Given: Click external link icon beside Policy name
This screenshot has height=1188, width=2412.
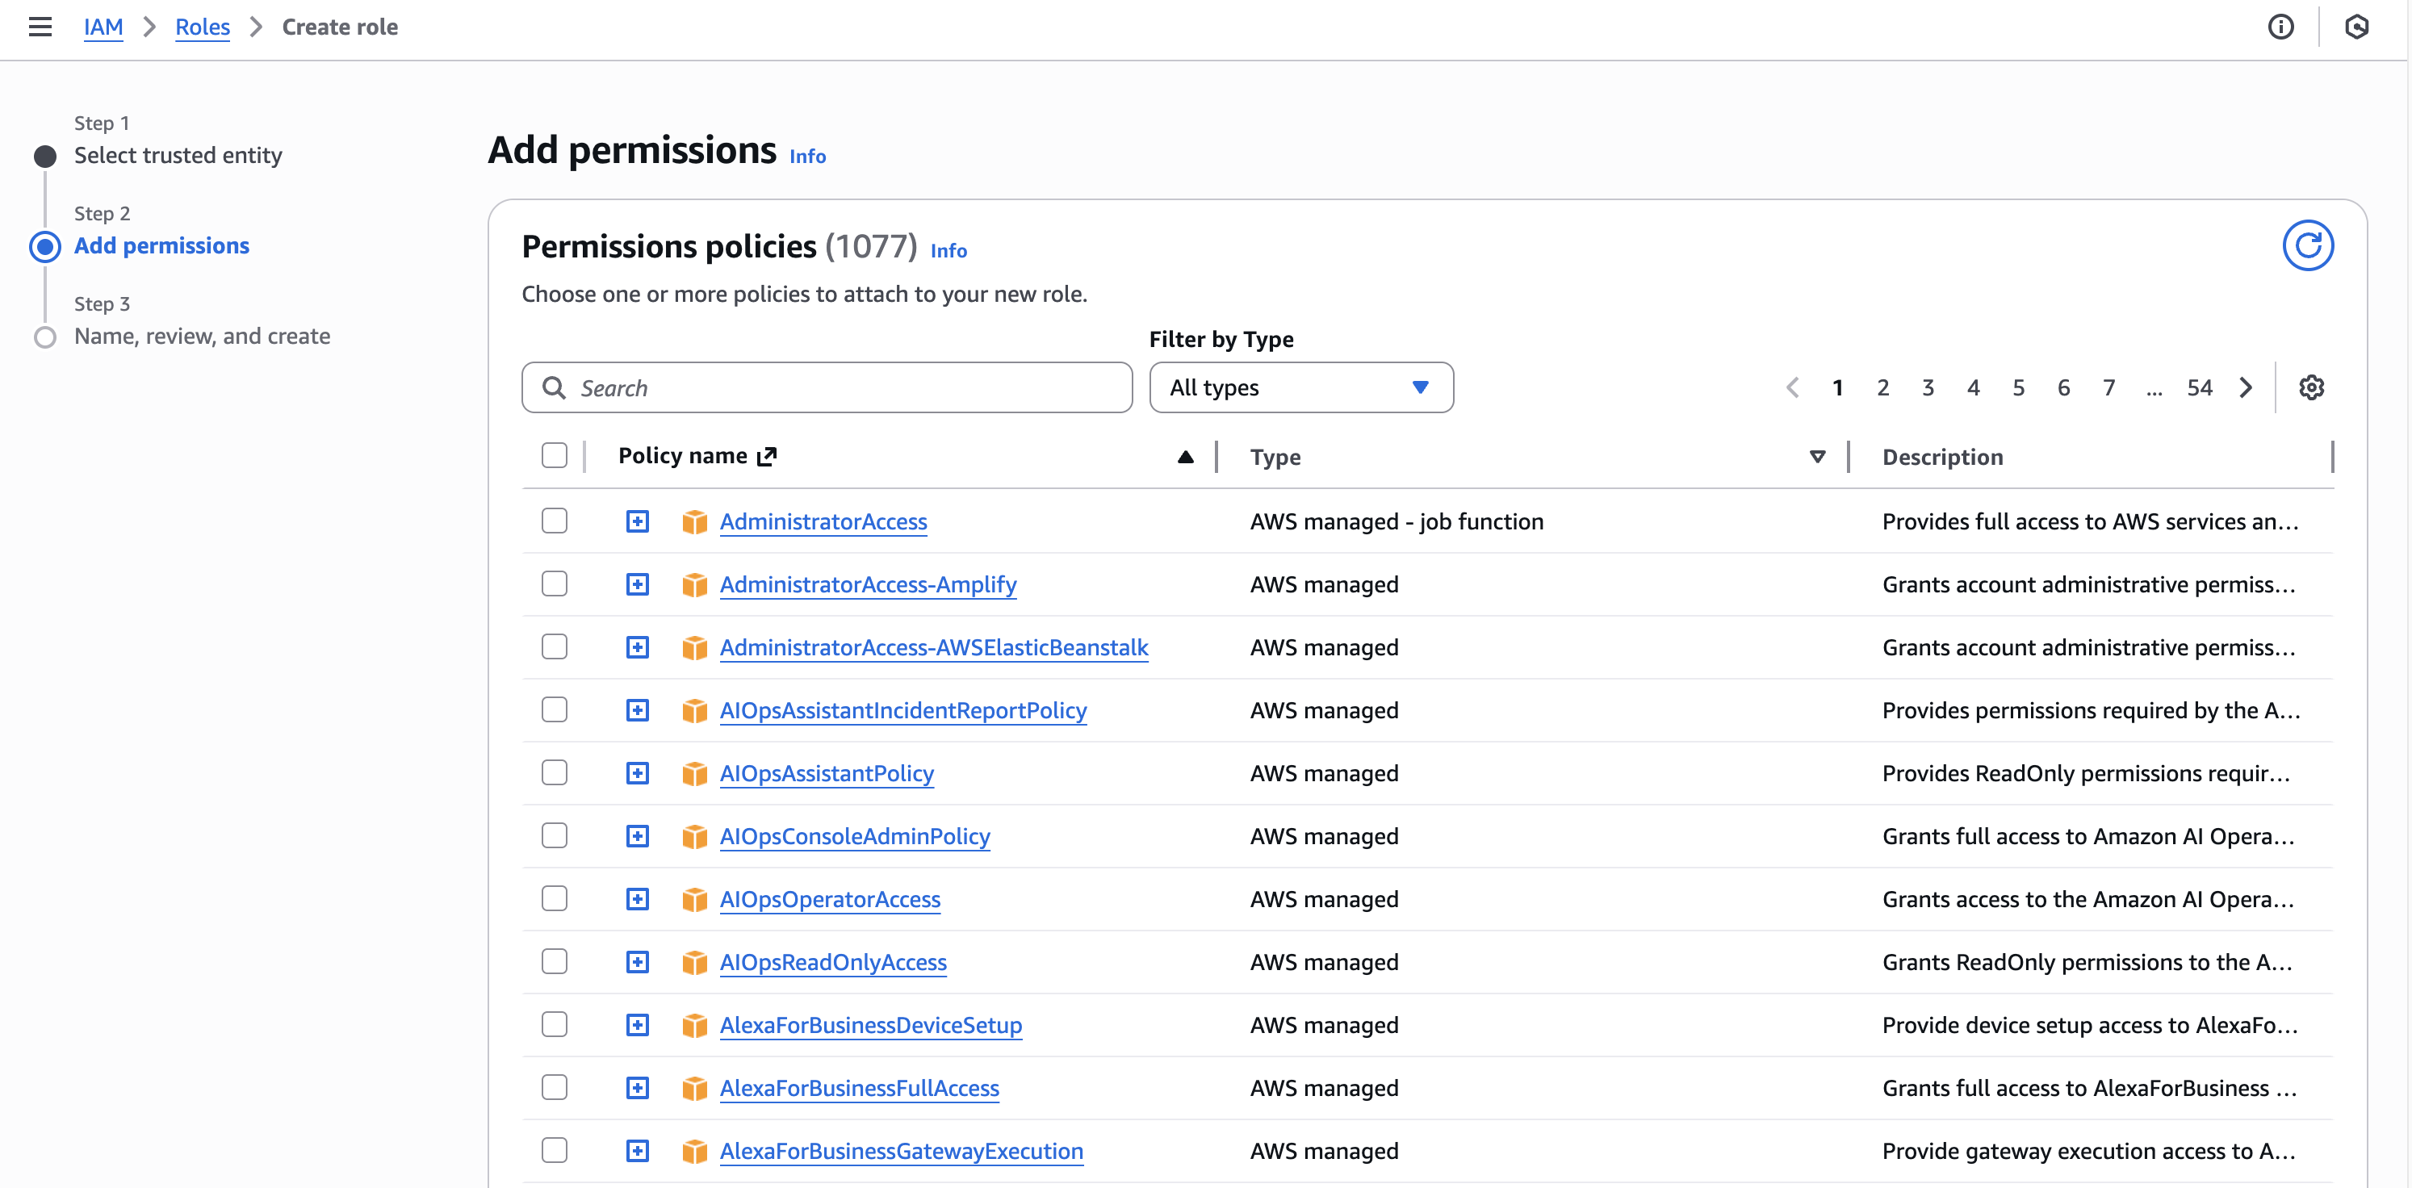Looking at the screenshot, I should 767,456.
